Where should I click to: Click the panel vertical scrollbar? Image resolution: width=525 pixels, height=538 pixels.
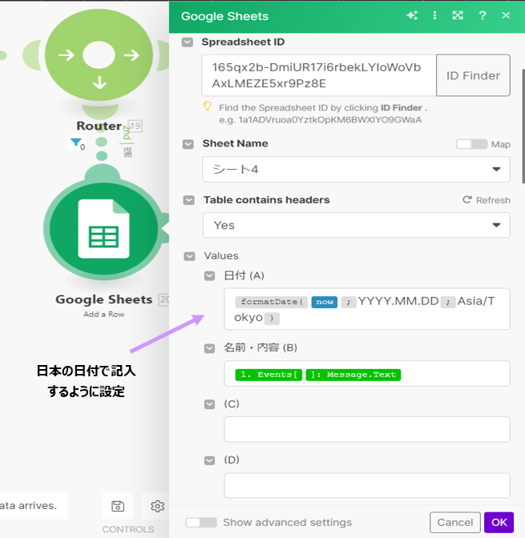click(x=523, y=126)
